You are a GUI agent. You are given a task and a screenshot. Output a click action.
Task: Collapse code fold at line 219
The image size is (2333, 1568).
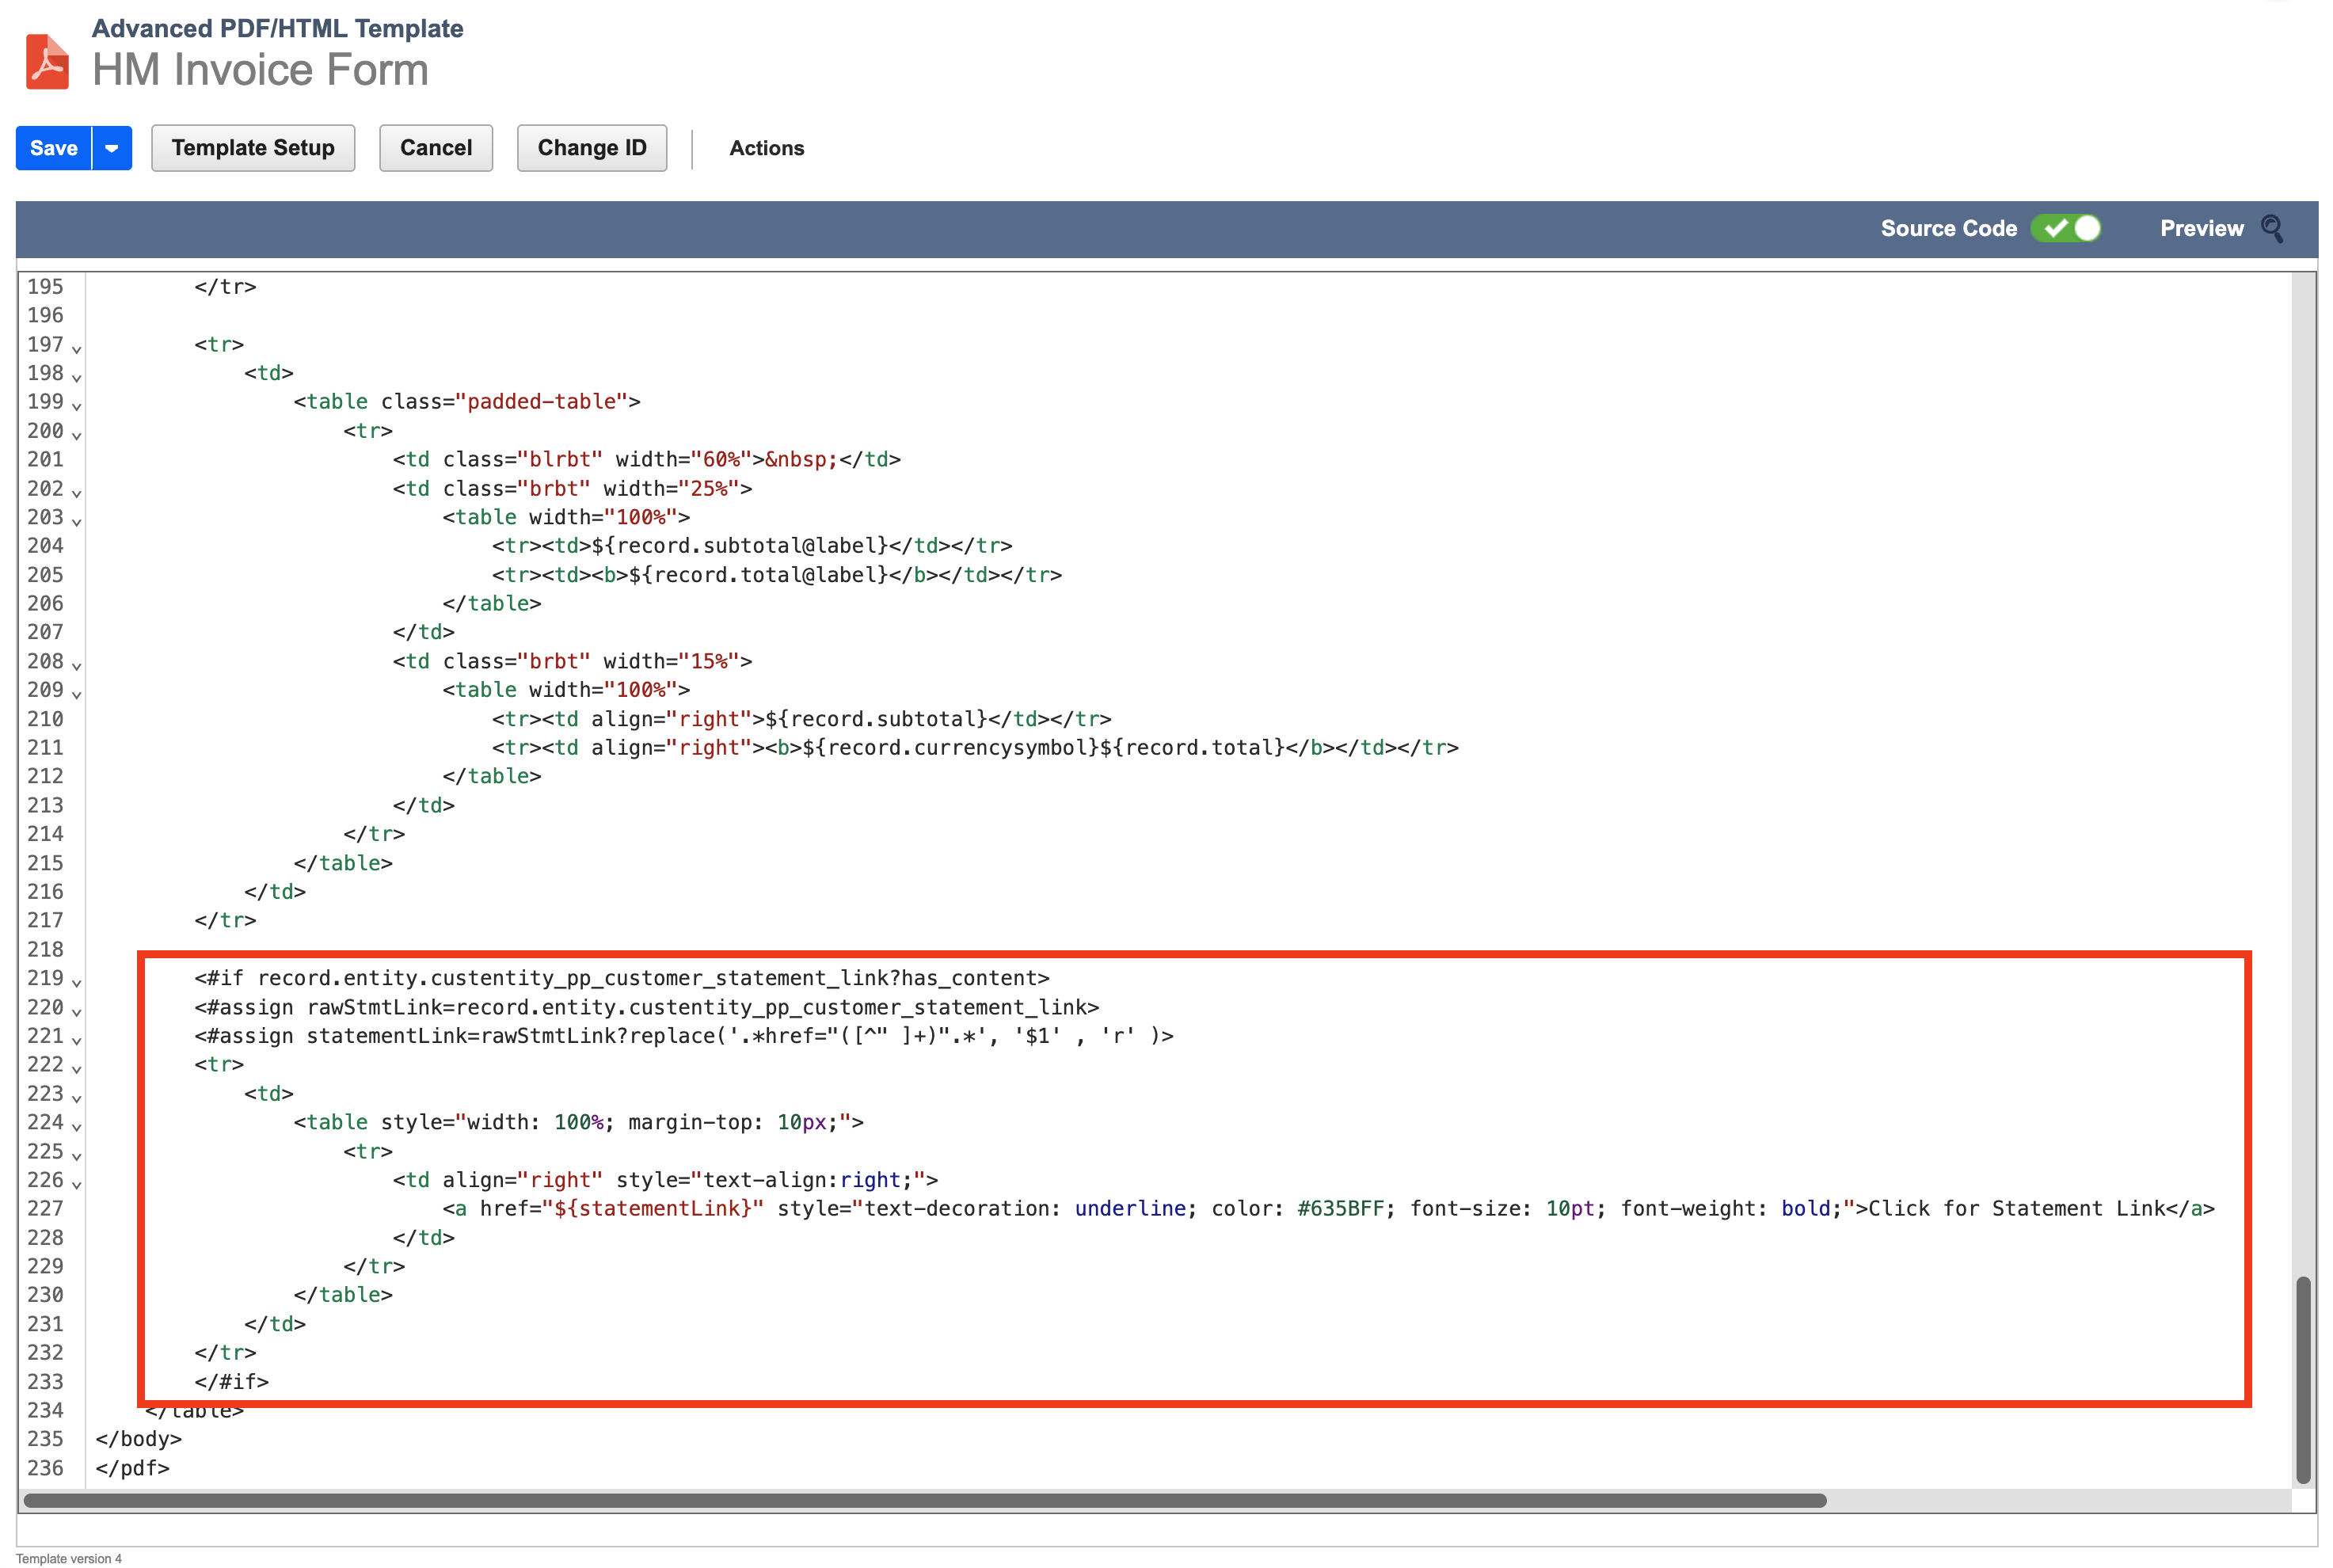coord(76,983)
